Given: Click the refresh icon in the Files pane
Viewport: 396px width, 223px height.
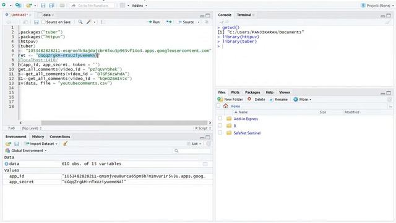Looking at the screenshot, I should tap(389, 100).
